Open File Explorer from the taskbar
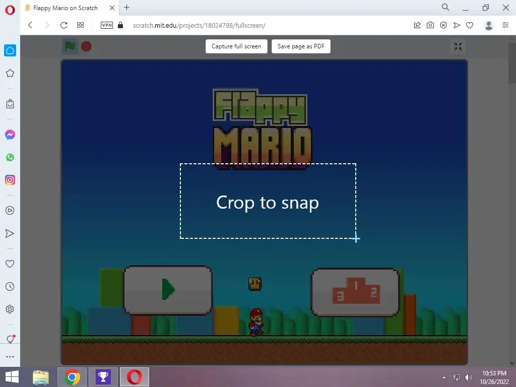 41,377
